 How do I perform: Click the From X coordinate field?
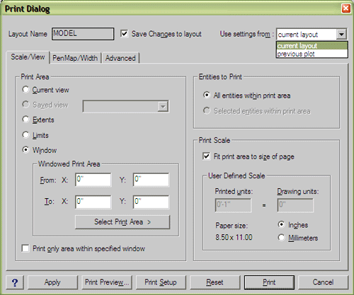tap(93, 180)
